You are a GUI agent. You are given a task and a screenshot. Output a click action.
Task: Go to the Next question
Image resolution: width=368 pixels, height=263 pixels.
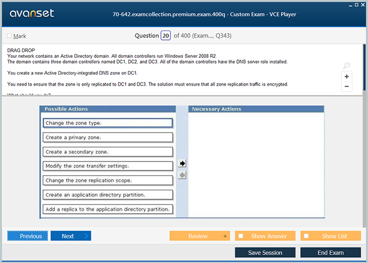pyautogui.click(x=71, y=236)
